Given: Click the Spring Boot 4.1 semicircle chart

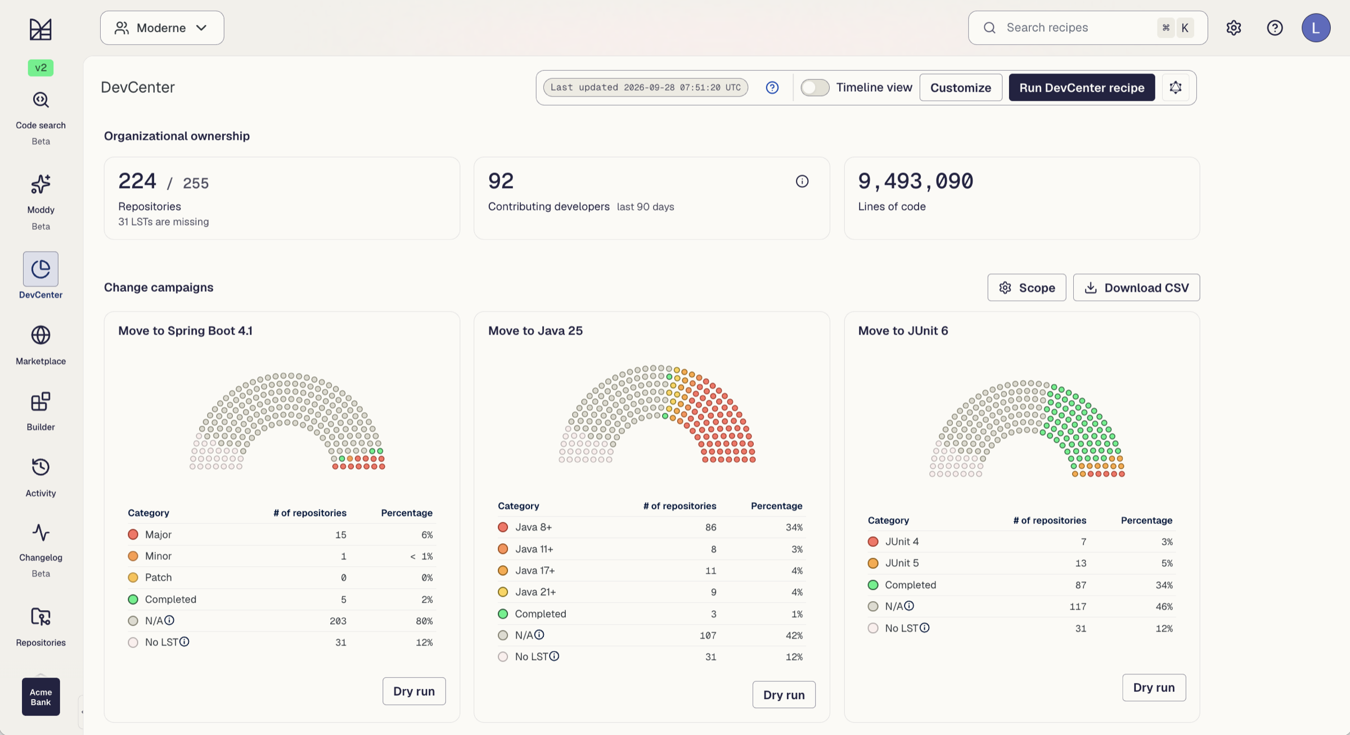Looking at the screenshot, I should click(287, 421).
